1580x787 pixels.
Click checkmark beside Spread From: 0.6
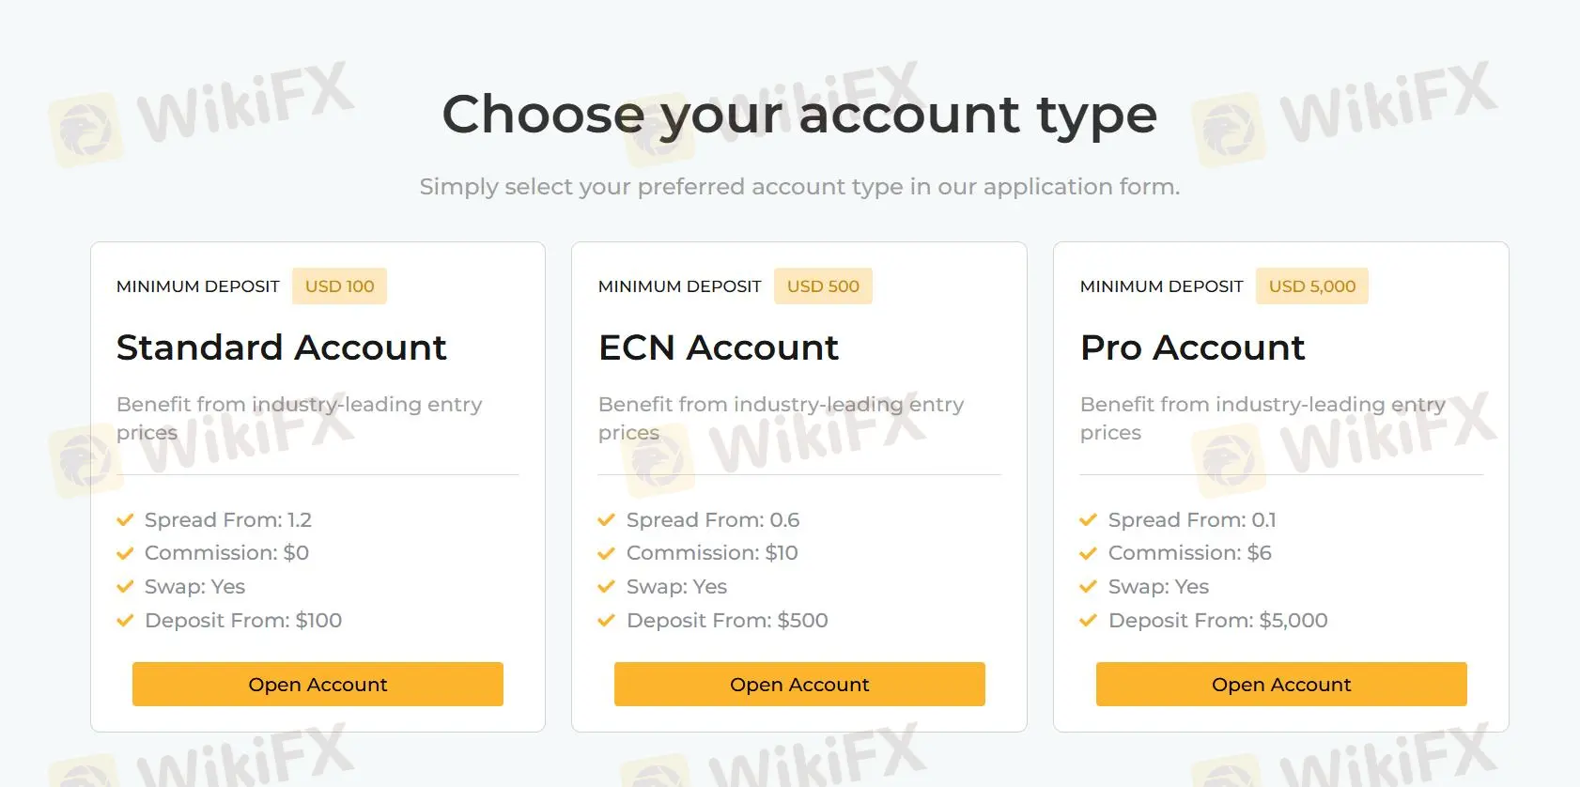click(x=607, y=520)
